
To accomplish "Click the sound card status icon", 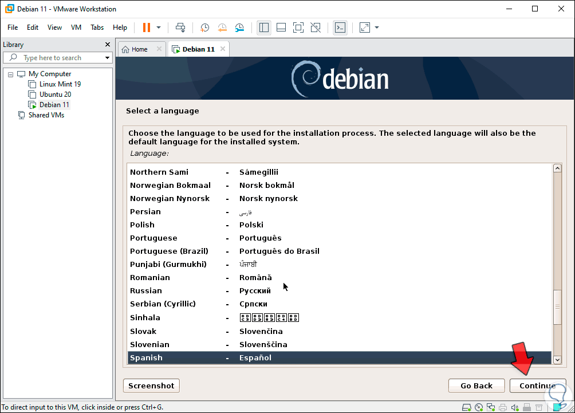I will pyautogui.click(x=515, y=407).
